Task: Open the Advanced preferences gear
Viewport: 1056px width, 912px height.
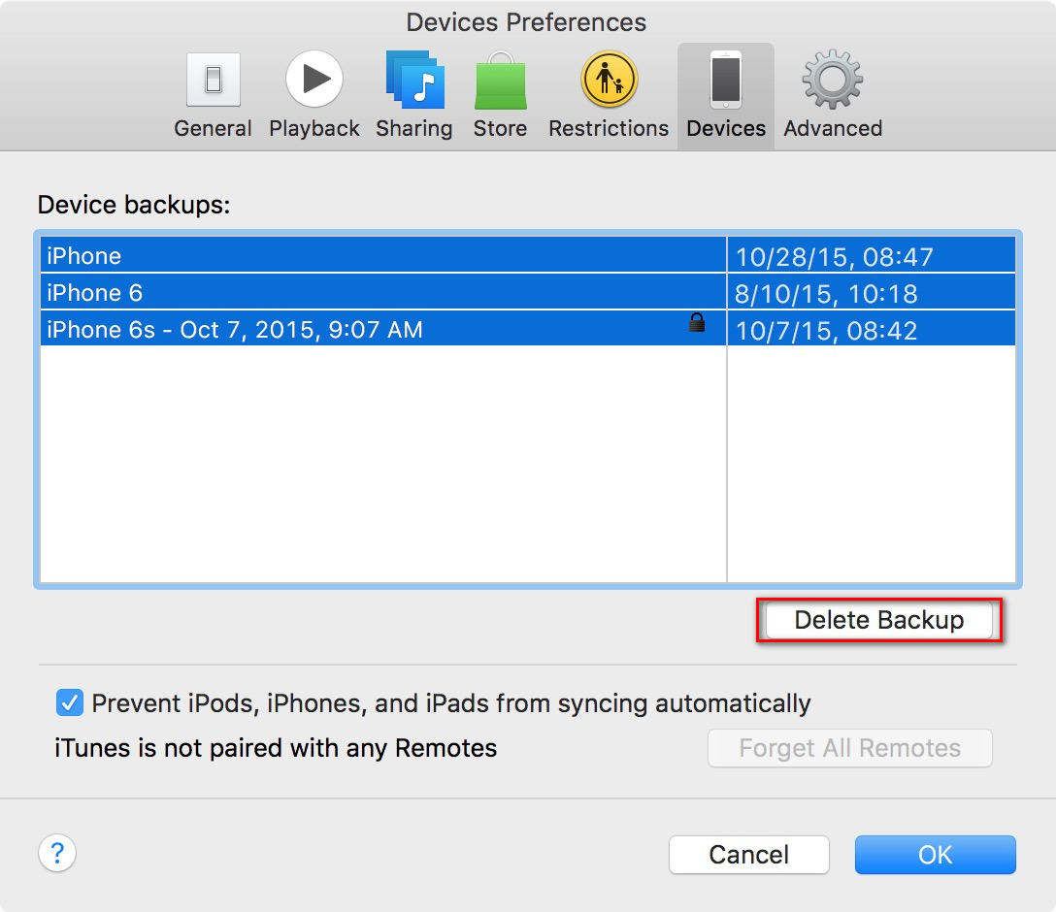Action: pyautogui.click(x=833, y=94)
